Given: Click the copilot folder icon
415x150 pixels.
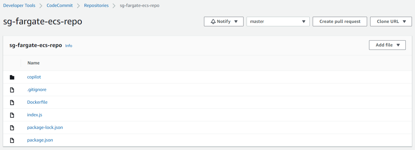Looking at the screenshot, I should 12,77.
